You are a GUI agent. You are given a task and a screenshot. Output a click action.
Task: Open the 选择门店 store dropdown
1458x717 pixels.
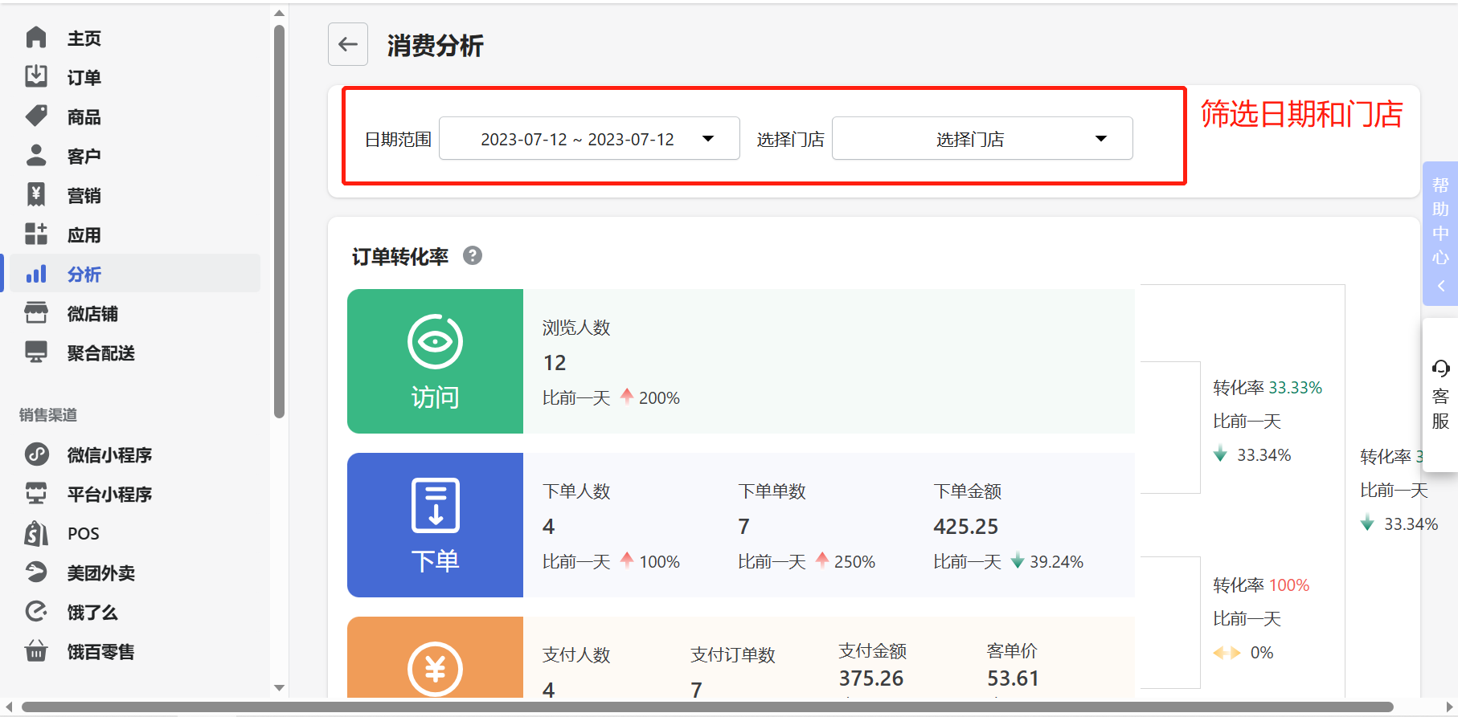(982, 138)
